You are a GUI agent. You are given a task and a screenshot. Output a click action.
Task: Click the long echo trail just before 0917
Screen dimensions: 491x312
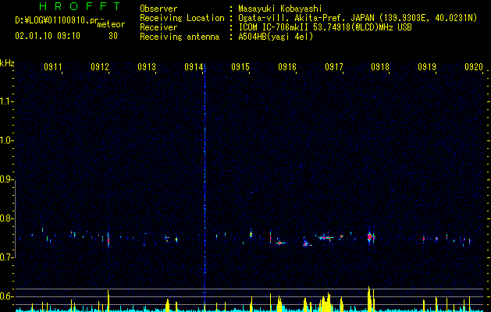[325, 238]
